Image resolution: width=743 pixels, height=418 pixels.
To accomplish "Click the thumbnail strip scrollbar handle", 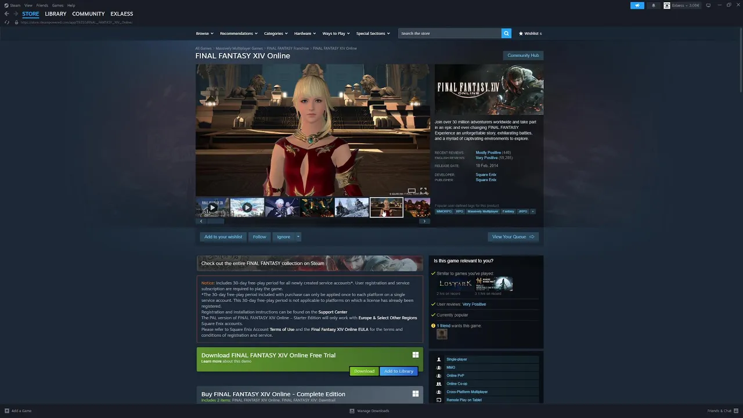I will pos(215,221).
